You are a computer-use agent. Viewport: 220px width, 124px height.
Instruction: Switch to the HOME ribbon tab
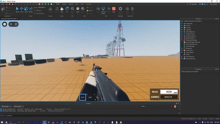(x=58, y=4)
